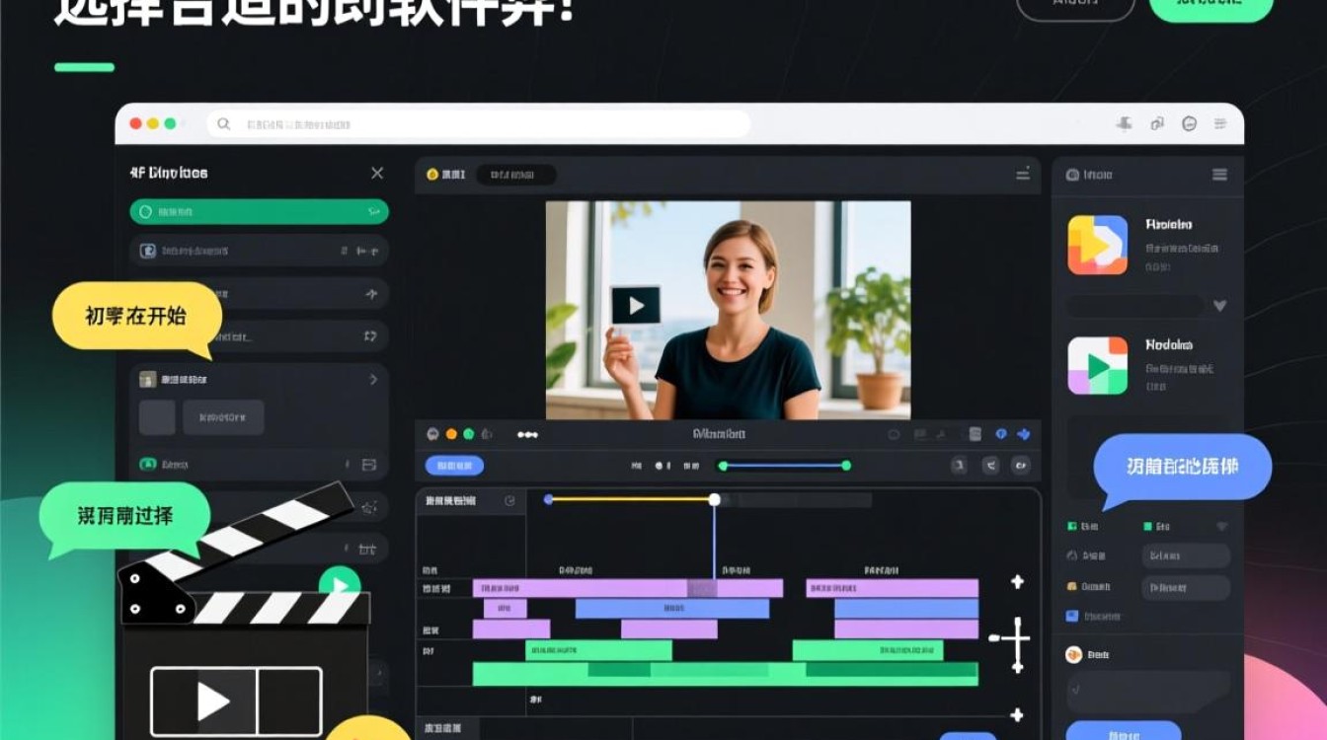
Task: Open the three-dots options below the video preview
Action: coord(527,434)
